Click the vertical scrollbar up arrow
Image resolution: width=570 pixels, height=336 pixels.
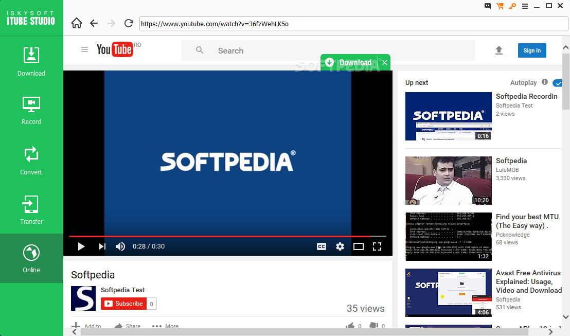click(x=566, y=47)
